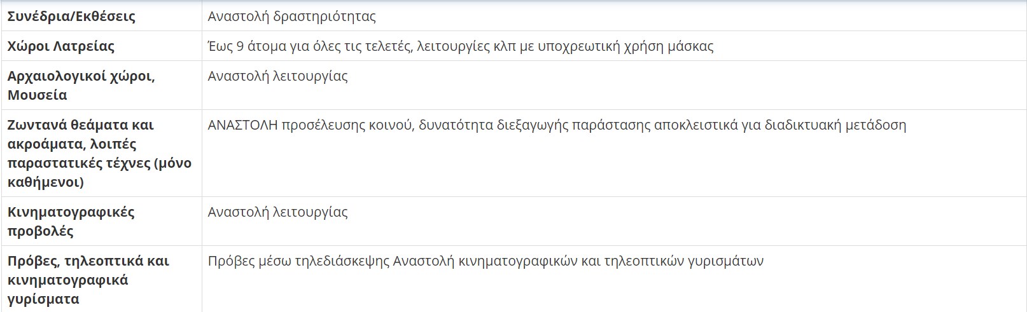Click the phrase παραστατικές τέχνες in the label
The width and height of the screenshot is (1027, 312).
(78, 163)
